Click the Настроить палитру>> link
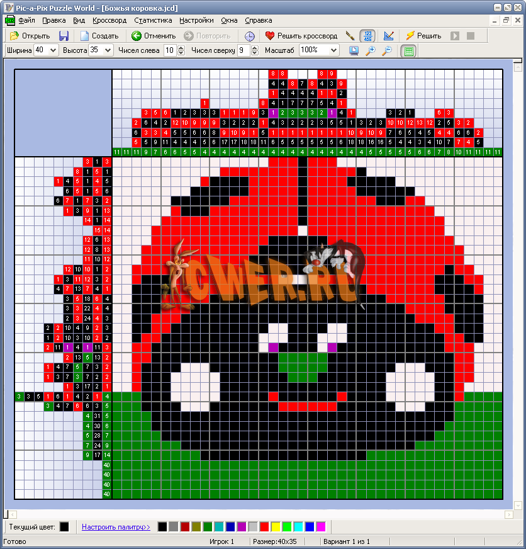The width and height of the screenshot is (526, 549). pos(116,527)
